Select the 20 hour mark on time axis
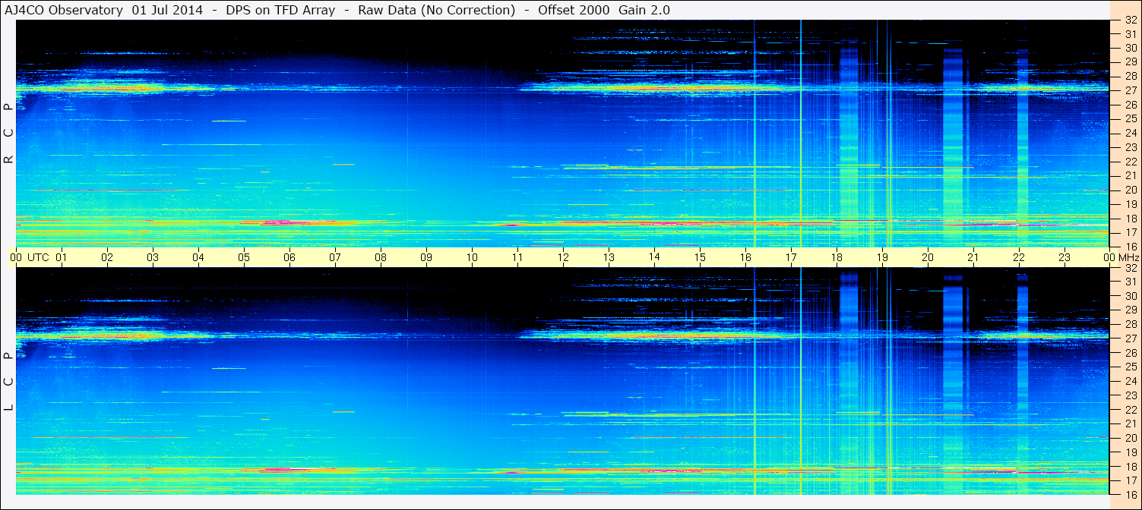The image size is (1142, 510). [928, 257]
